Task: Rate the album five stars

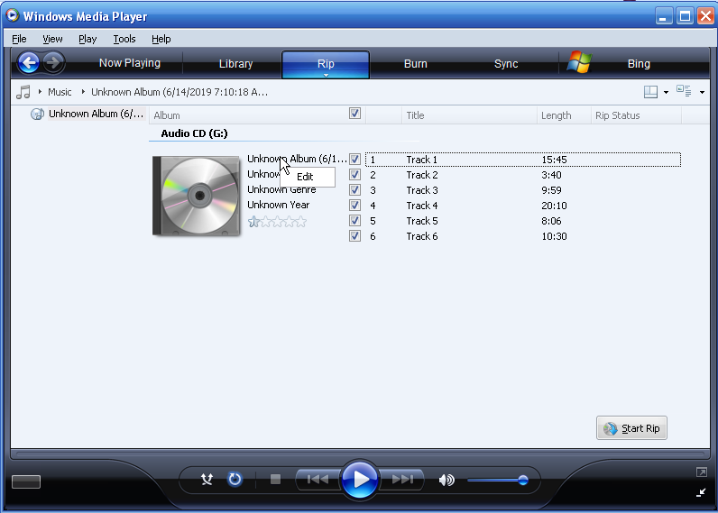Action: click(301, 223)
